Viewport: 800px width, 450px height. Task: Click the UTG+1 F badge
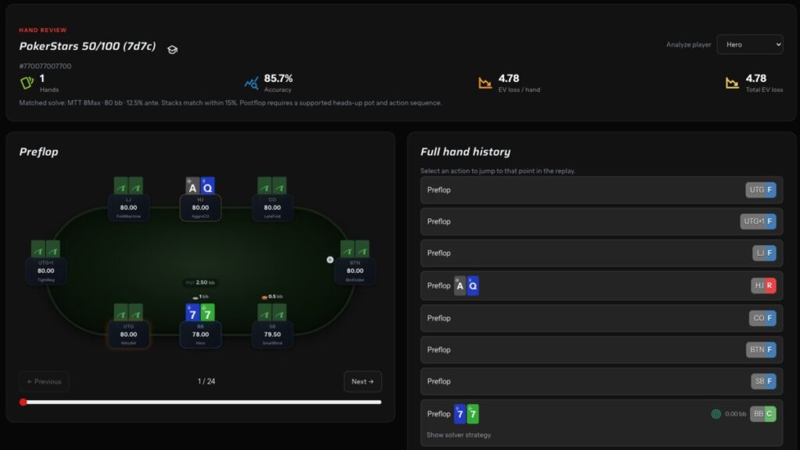point(758,221)
